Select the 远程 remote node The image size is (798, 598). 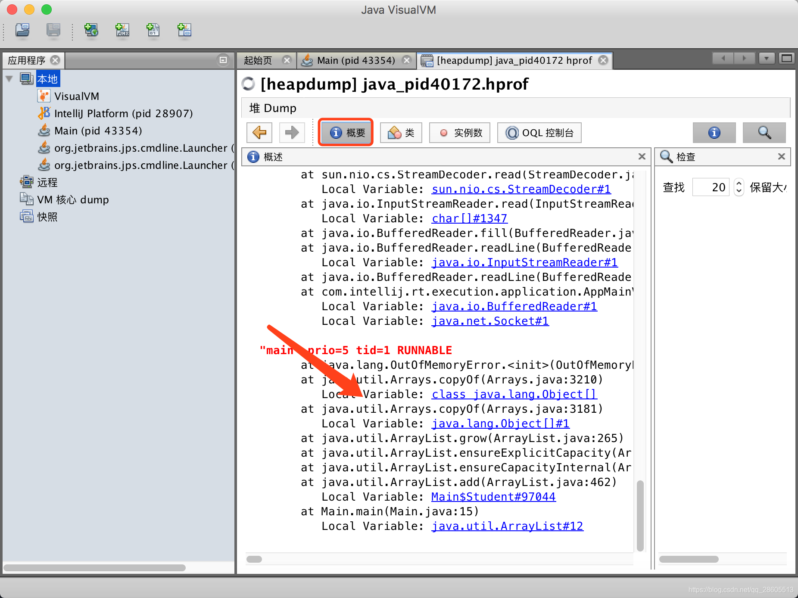click(47, 182)
